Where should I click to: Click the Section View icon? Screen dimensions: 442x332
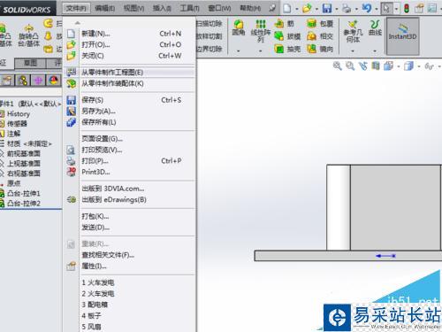click(x=376, y=66)
